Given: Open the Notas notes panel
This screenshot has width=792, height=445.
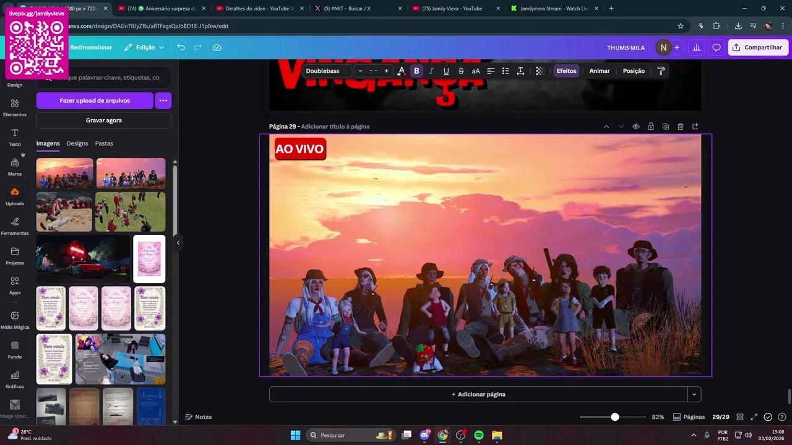Looking at the screenshot, I should click(x=199, y=417).
